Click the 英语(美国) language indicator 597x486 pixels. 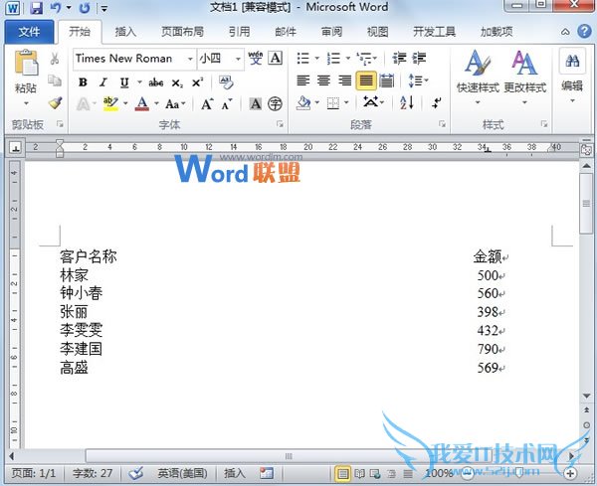[183, 473]
